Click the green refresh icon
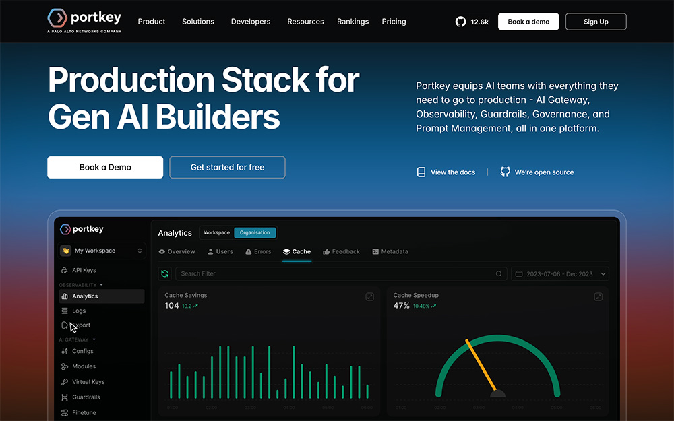This screenshot has width=674, height=421. tap(164, 273)
